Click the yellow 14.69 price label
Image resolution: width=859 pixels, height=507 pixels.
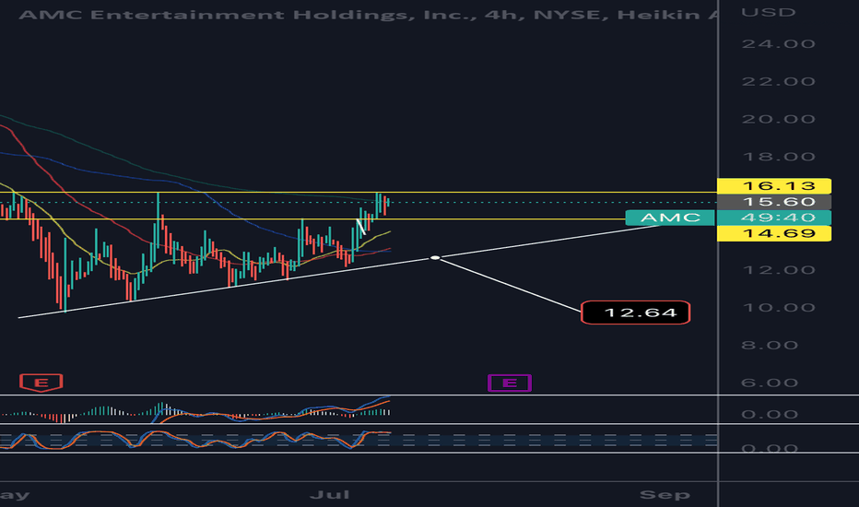click(774, 233)
